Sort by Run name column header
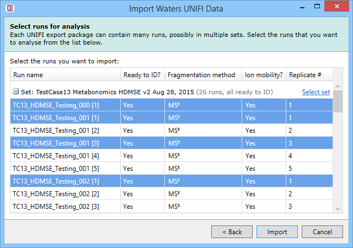This screenshot has width=353, height=248. [65, 75]
